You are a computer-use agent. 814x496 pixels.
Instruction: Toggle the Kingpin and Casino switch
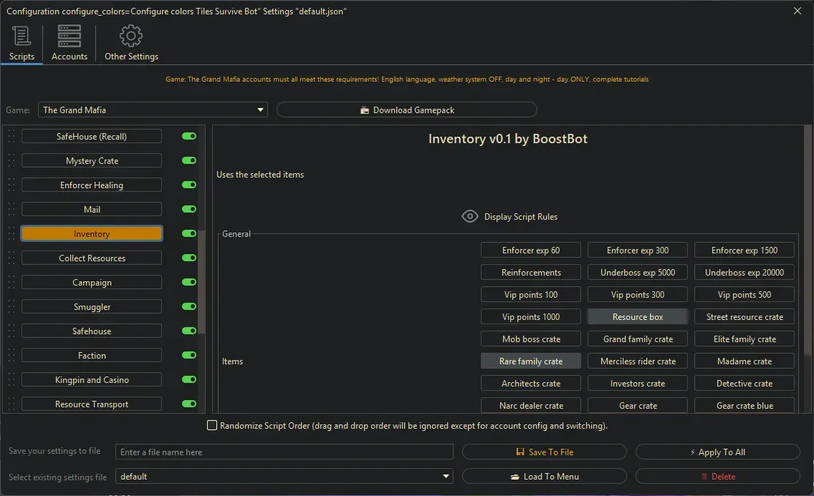(189, 380)
